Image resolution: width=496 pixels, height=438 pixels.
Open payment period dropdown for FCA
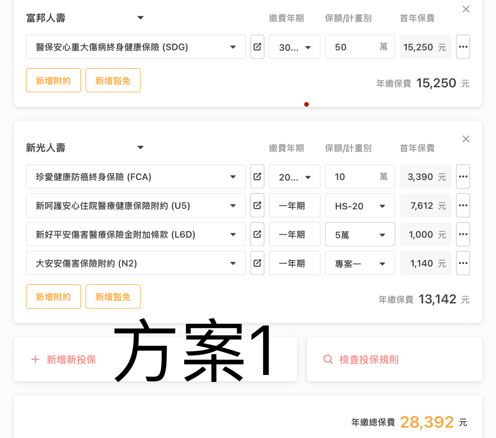point(295,177)
